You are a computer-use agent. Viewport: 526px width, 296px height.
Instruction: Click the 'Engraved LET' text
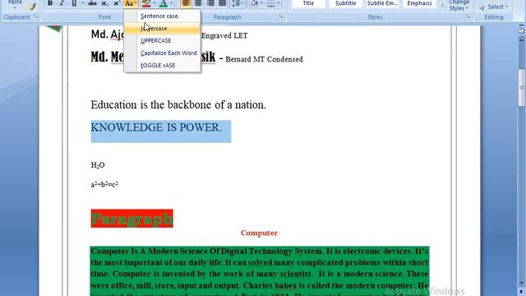click(224, 35)
